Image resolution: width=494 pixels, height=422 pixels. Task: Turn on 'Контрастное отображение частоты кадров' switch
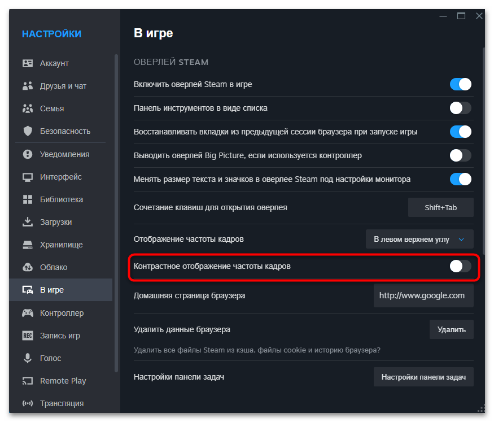coord(460,266)
